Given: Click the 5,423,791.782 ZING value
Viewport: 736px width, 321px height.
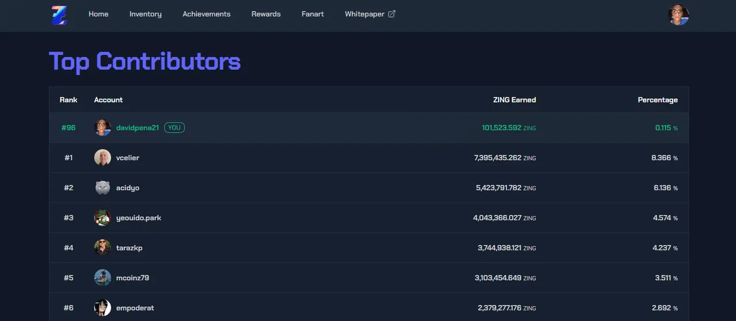Looking at the screenshot, I should pos(506,188).
